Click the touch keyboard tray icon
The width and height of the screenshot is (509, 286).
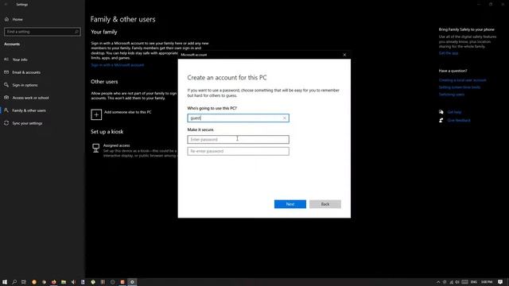click(464, 282)
